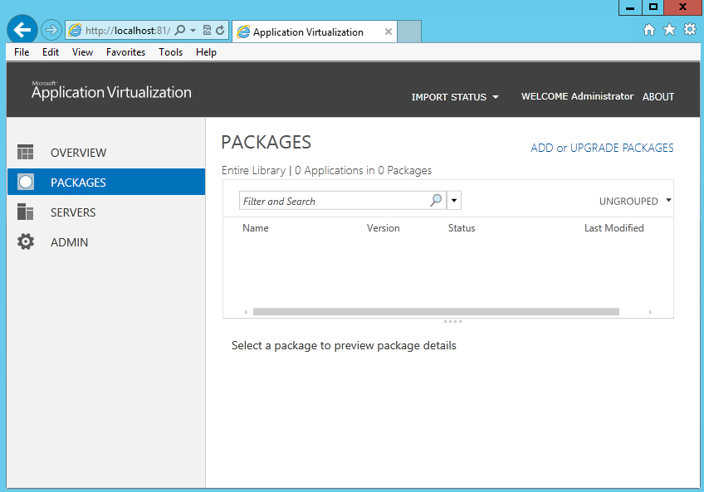Click the Servers icon in sidebar
Image resolution: width=704 pixels, height=492 pixels.
coord(25,212)
